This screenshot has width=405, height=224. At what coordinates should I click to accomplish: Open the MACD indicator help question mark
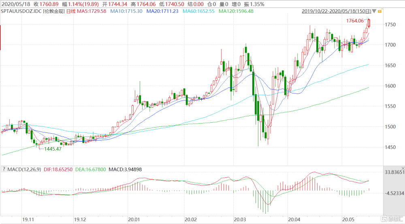4,169
